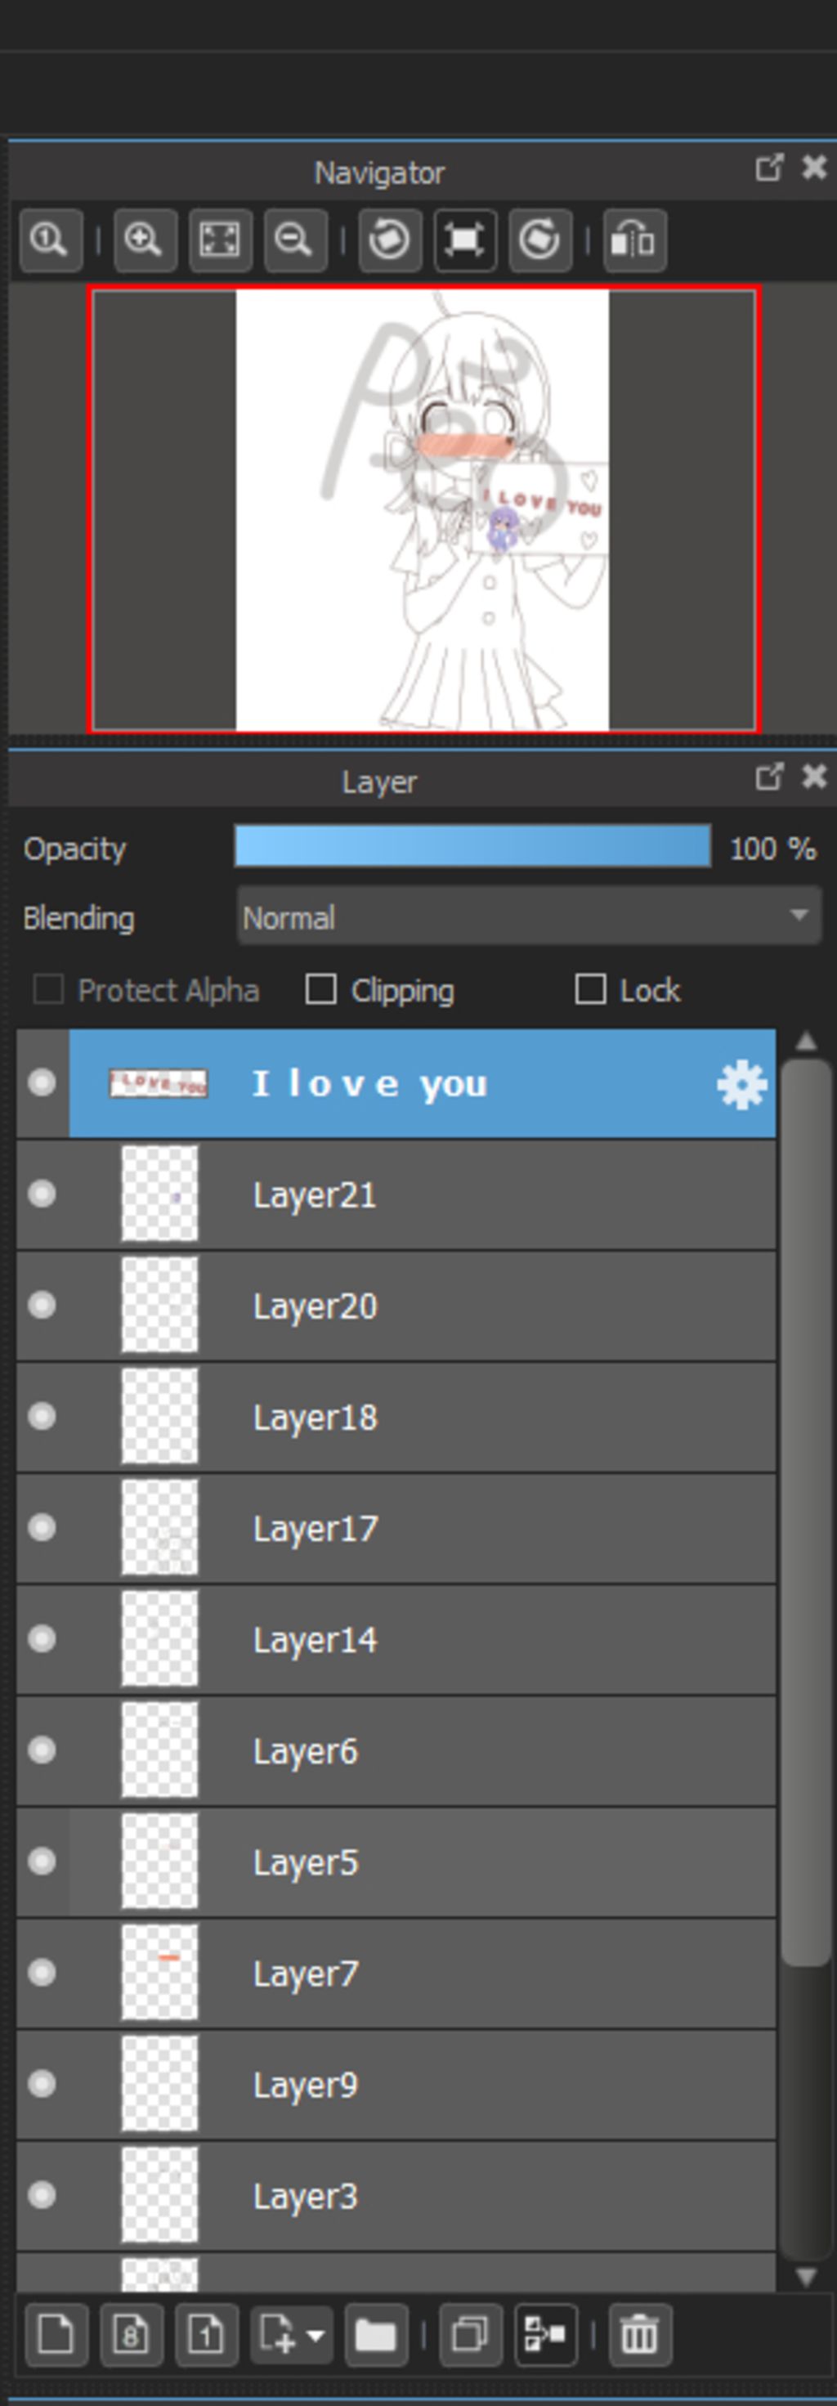
Task: Open the Blending mode dropdown
Action: pyautogui.click(x=529, y=918)
